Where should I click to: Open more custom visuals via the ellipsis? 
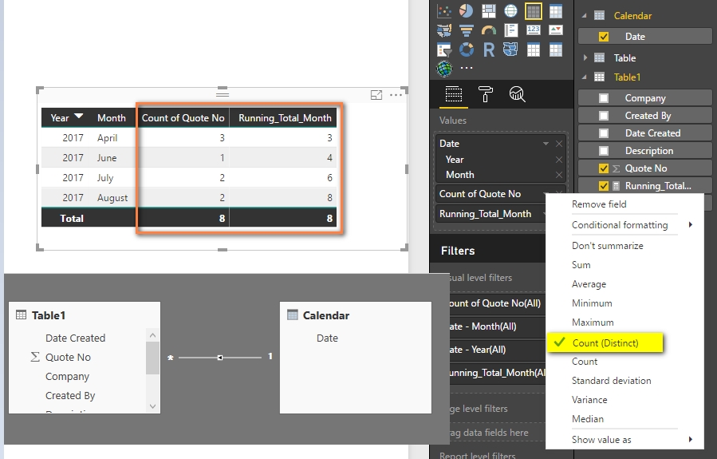[466, 68]
